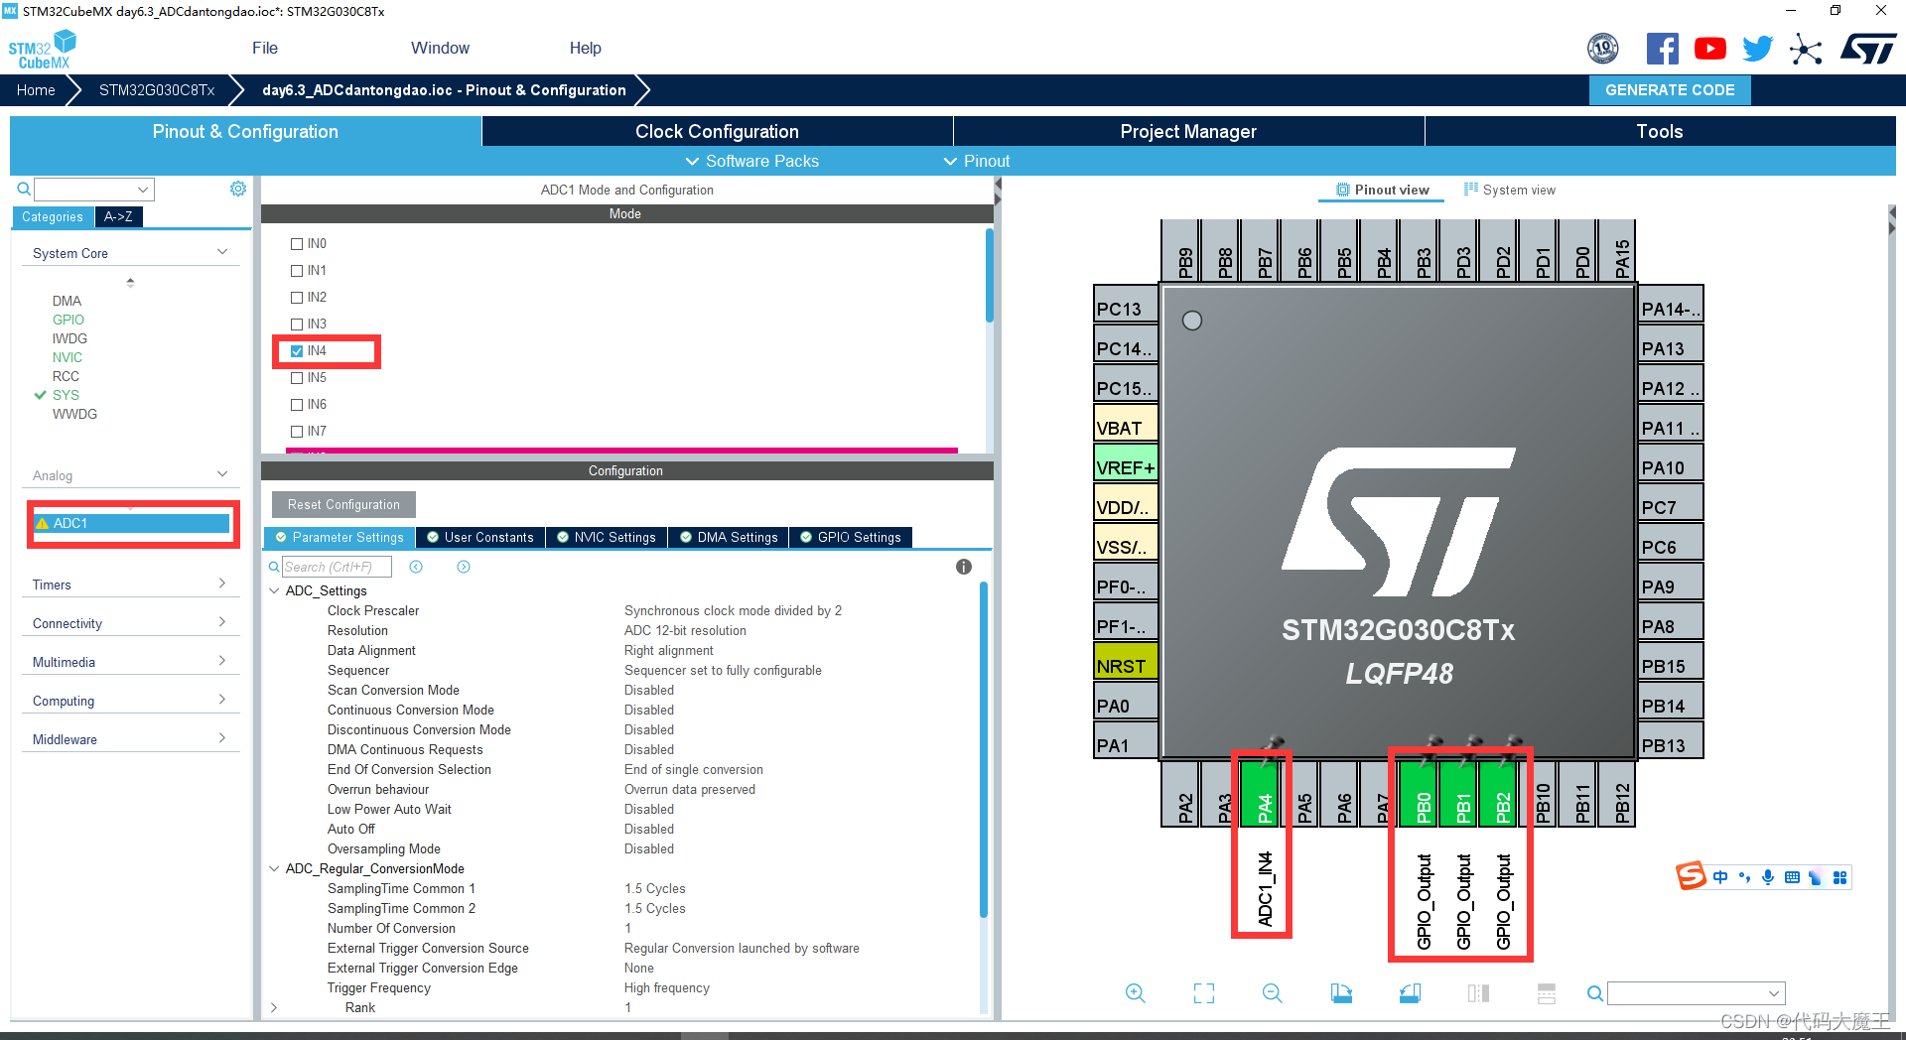Go to previous parameter search result
This screenshot has width=1906, height=1040.
[x=416, y=567]
